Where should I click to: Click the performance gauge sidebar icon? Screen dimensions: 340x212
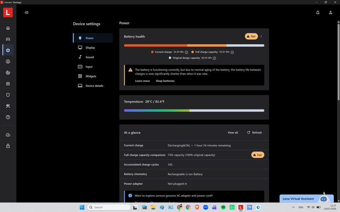click(8, 135)
